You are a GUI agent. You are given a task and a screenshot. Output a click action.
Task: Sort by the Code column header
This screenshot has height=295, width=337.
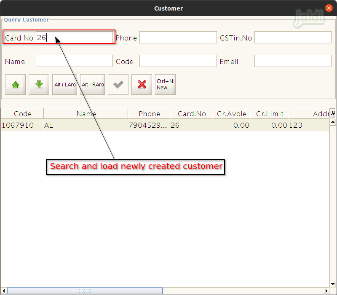point(22,114)
